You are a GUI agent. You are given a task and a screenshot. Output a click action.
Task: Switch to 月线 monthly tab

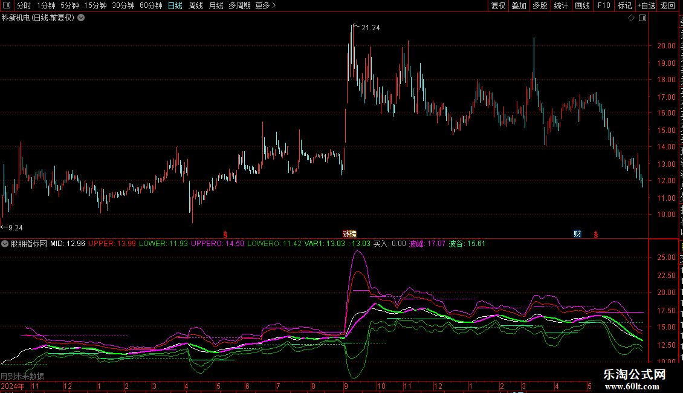pos(216,5)
